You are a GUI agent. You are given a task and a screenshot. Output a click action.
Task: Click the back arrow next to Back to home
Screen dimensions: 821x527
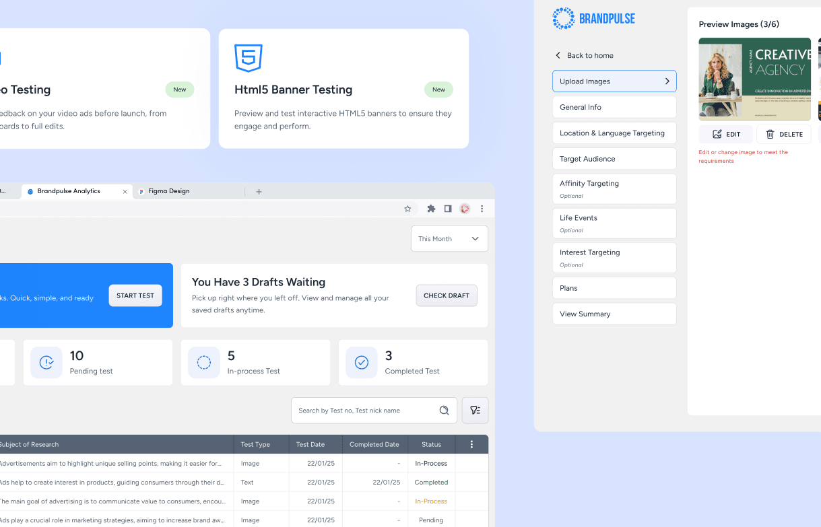(558, 55)
